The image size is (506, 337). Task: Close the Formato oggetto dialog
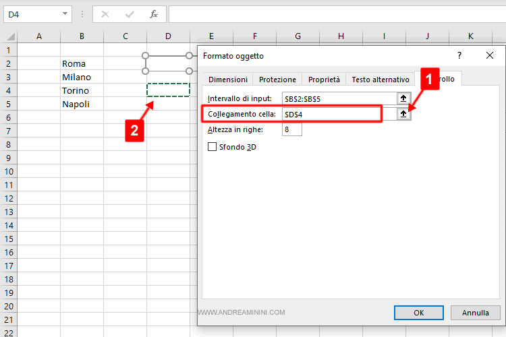pyautogui.click(x=490, y=55)
